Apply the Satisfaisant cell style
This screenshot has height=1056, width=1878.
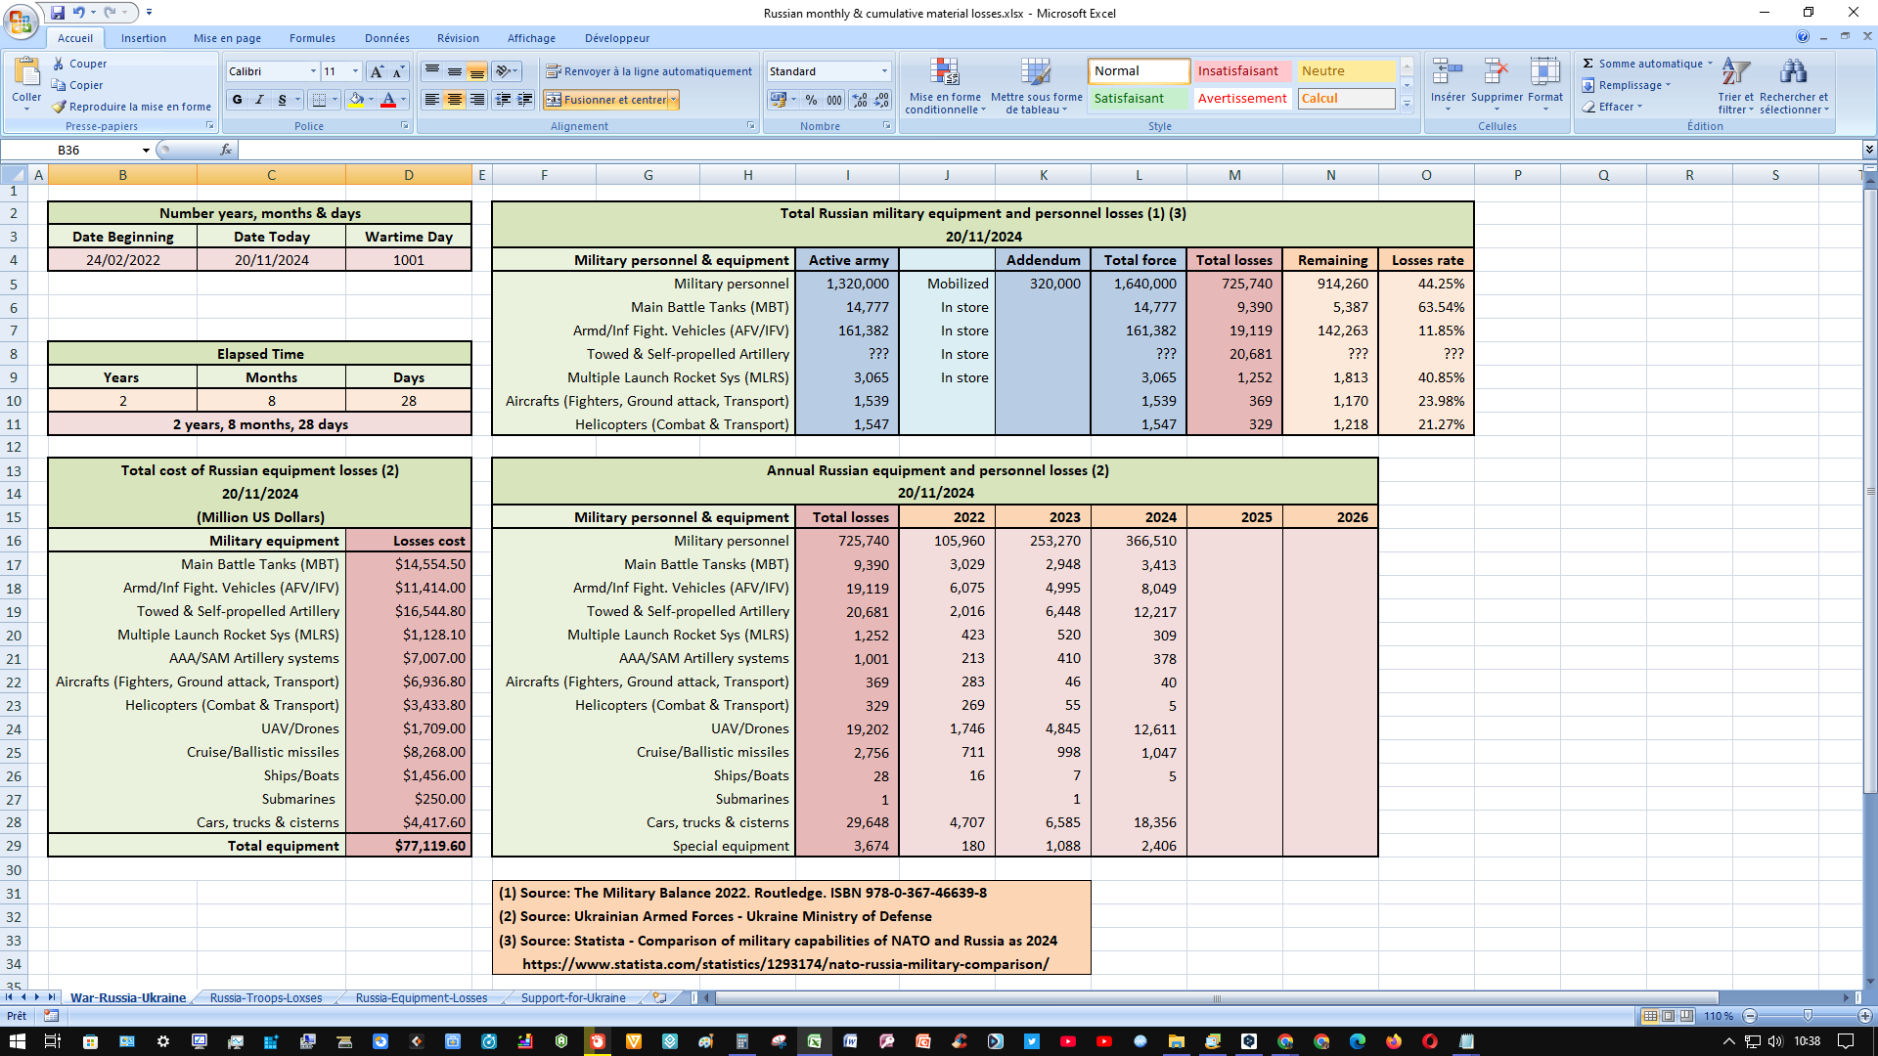[x=1139, y=98]
